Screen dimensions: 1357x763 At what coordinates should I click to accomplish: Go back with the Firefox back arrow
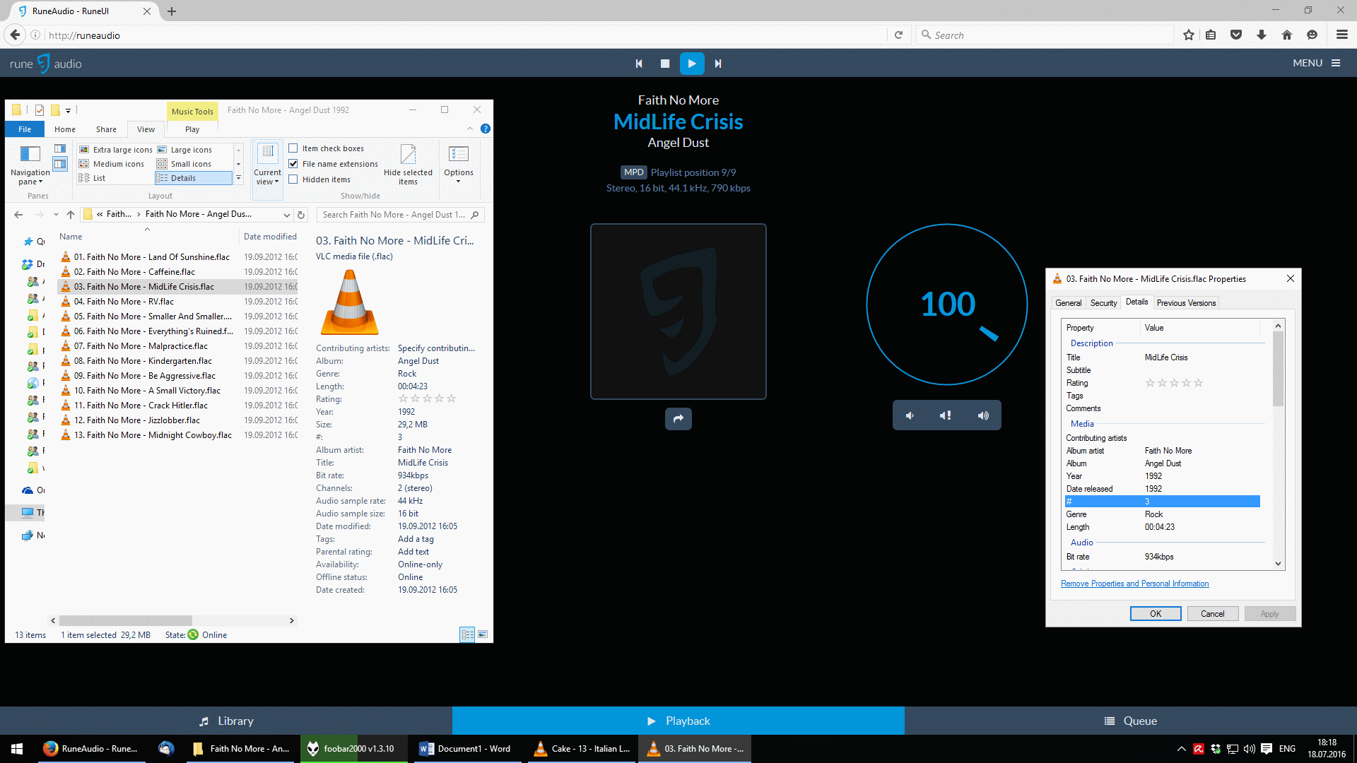tap(15, 35)
